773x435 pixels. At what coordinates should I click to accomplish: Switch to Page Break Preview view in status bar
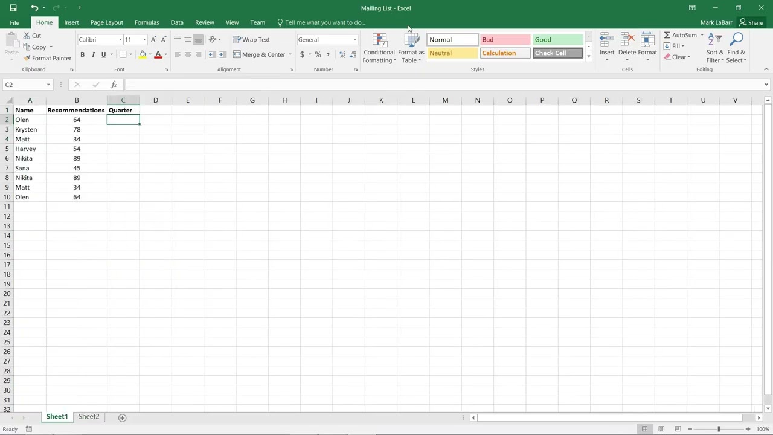coord(678,429)
